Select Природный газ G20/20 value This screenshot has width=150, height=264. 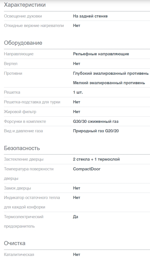[96, 131]
